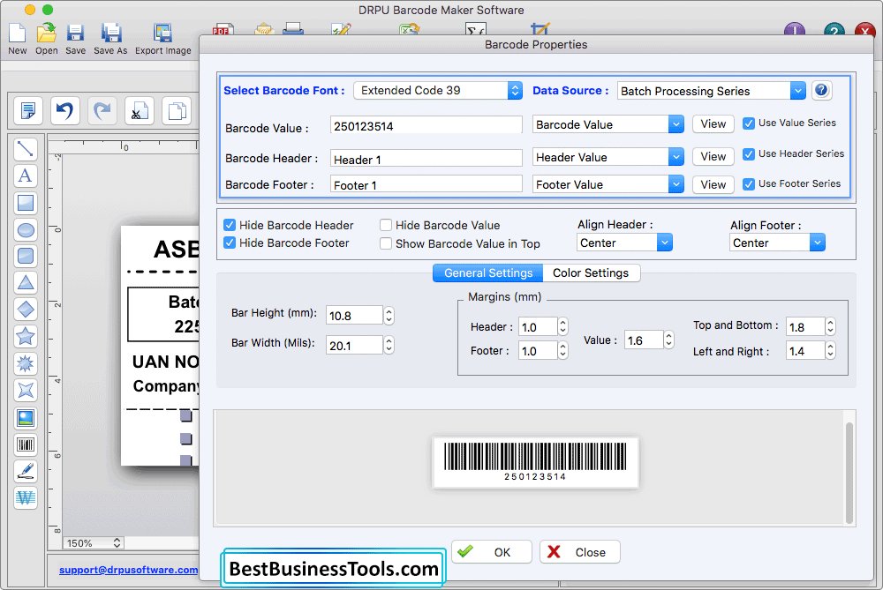The image size is (883, 590).
Task: Click View button for Barcode Value
Action: (x=713, y=124)
